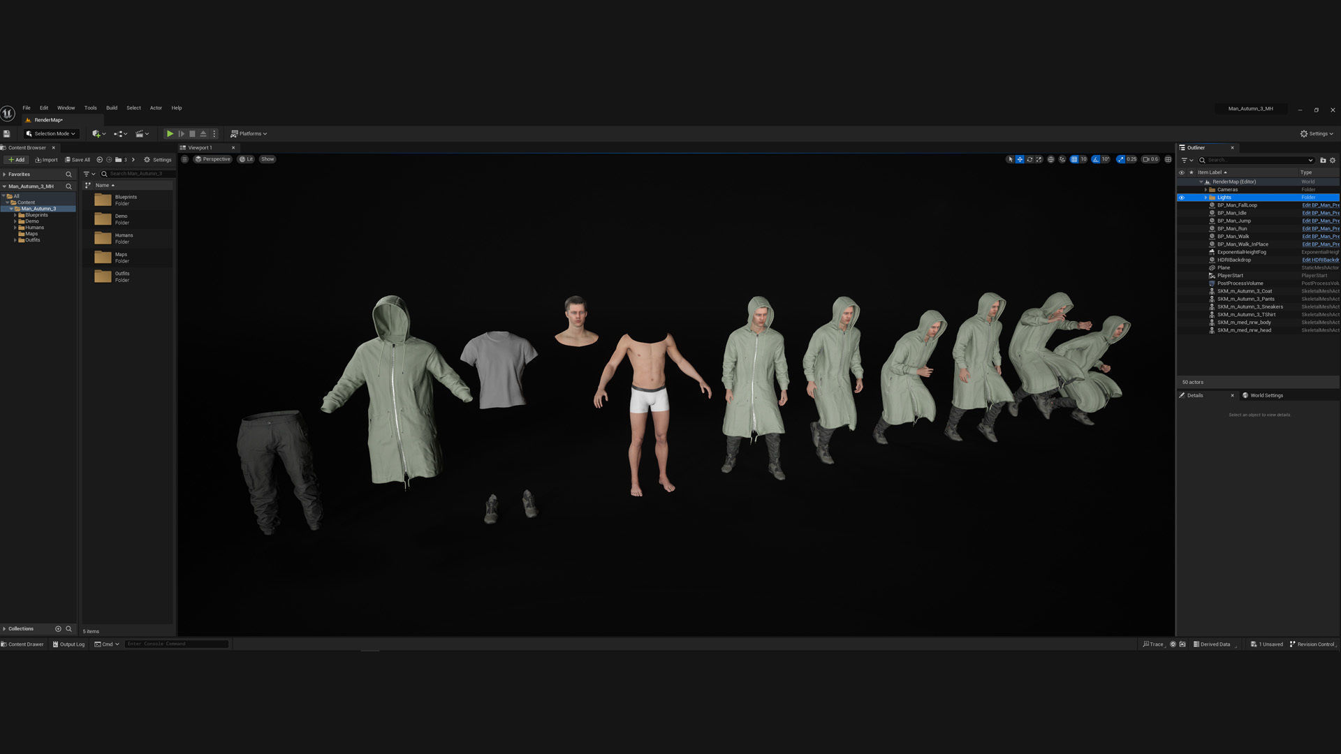1341x754 pixels.
Task: Go back in Content Browser history
Action: [99, 160]
